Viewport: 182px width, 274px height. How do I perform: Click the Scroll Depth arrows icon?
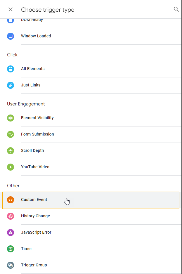pyautogui.click(x=11, y=151)
